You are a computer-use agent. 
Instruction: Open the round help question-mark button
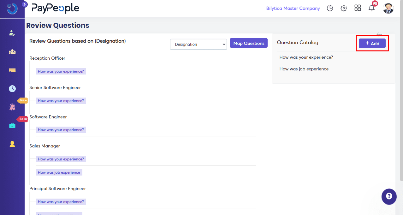click(x=389, y=196)
